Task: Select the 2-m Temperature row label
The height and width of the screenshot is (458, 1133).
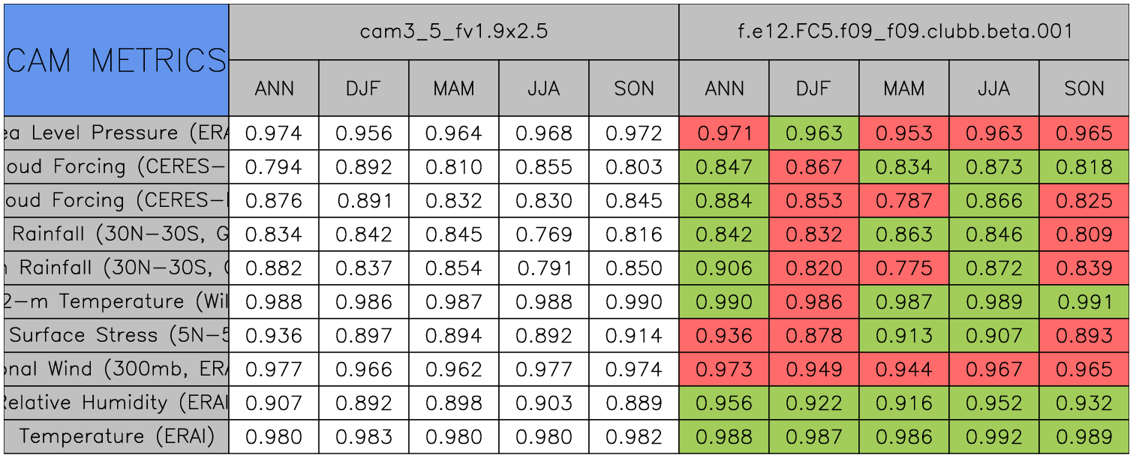Action: 116,301
